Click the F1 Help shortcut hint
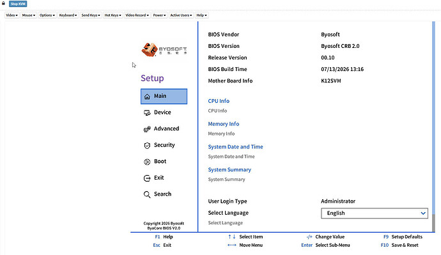The height and width of the screenshot is (255, 441). (x=164, y=237)
